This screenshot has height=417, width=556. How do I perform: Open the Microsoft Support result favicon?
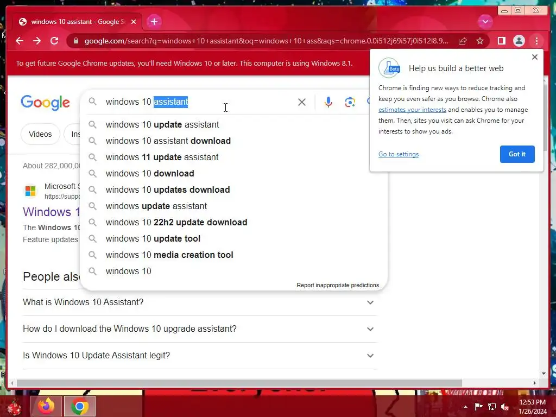[30, 191]
